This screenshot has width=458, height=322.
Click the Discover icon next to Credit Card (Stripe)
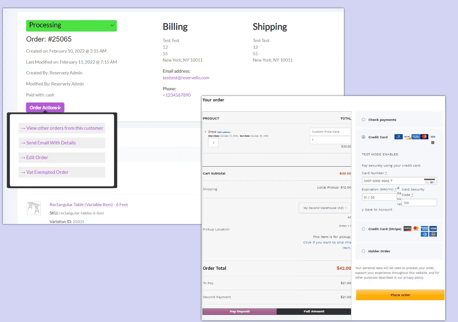407,228
